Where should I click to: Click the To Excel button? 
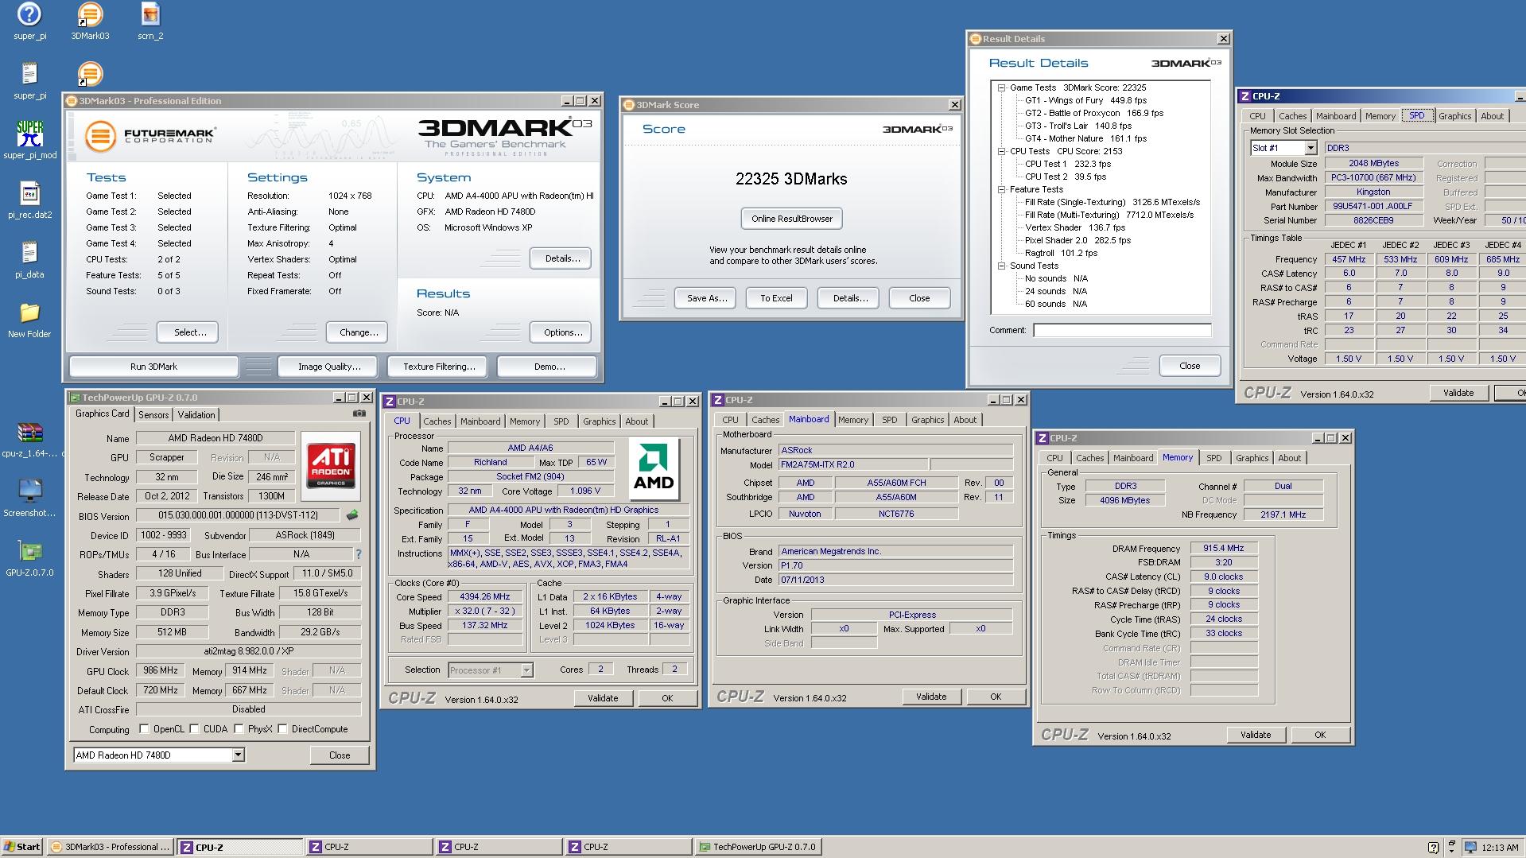coord(776,298)
